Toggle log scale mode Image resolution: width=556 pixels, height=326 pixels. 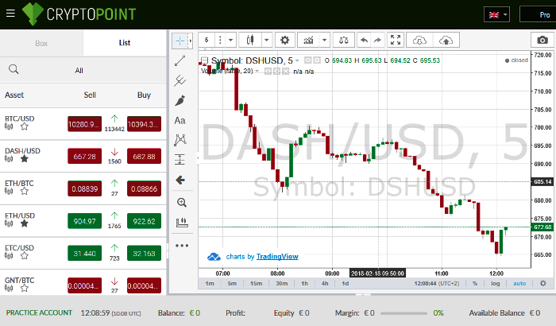click(x=495, y=283)
